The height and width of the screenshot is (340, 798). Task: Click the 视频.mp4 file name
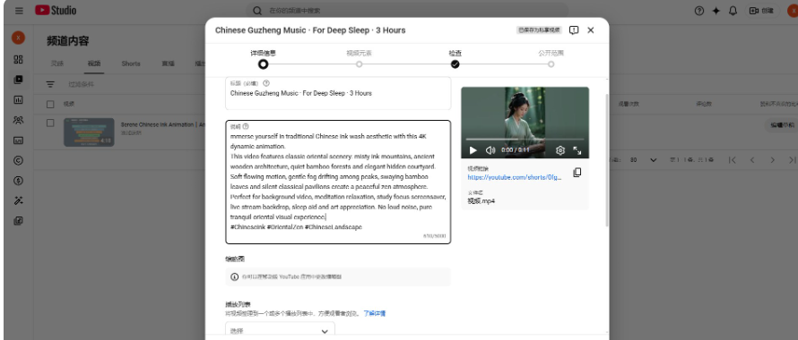point(481,200)
